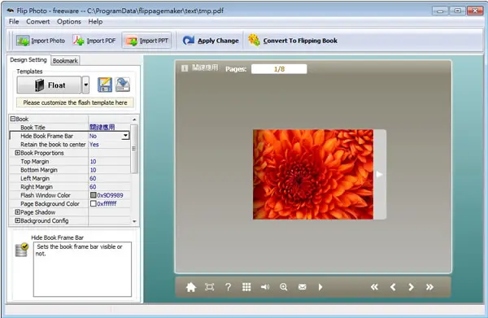Screen dimensions: 488x318
Task: Open the Hide Book Frame Bar dropdown
Action: [125, 136]
